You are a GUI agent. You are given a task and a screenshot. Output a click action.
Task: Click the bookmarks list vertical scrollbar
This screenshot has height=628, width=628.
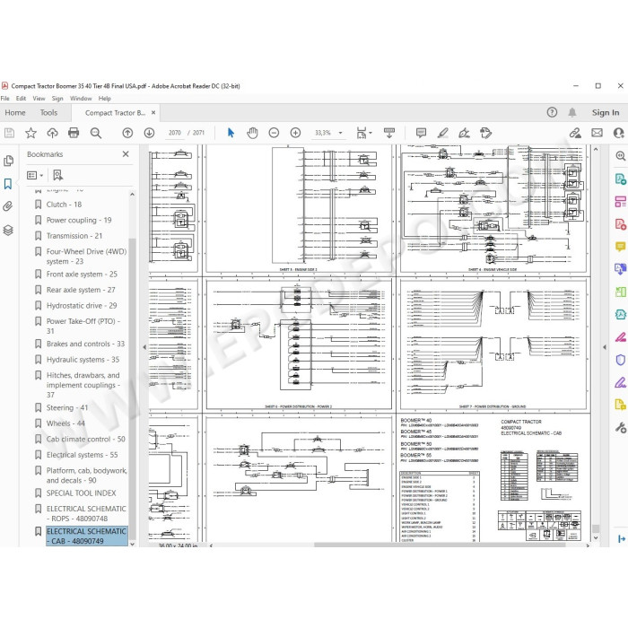132,388
